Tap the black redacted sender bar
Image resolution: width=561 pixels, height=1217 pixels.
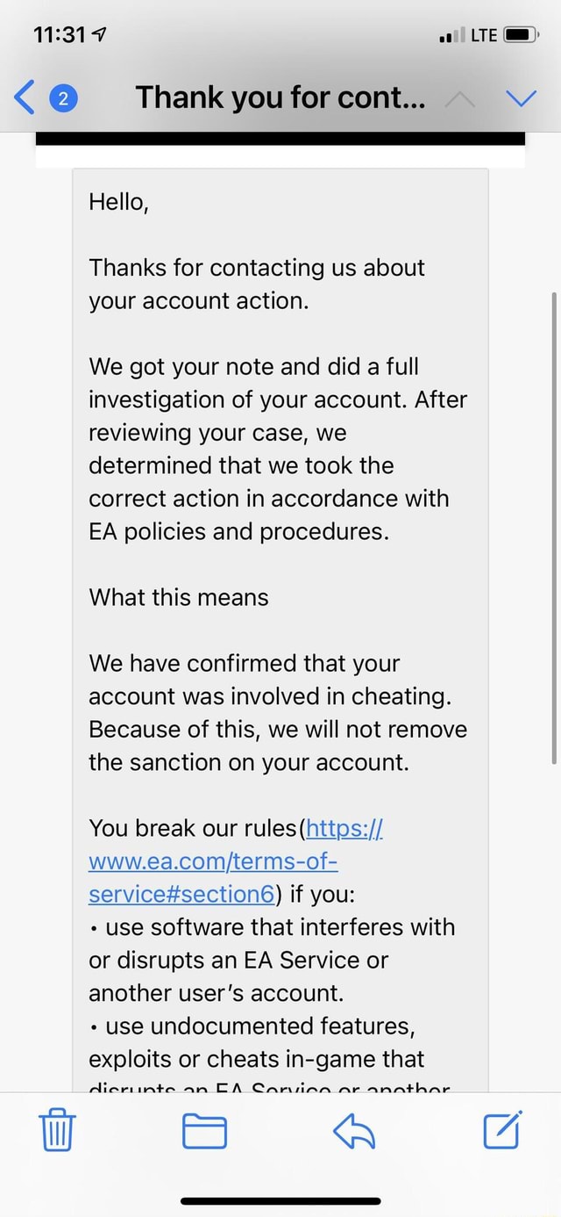[x=280, y=139]
